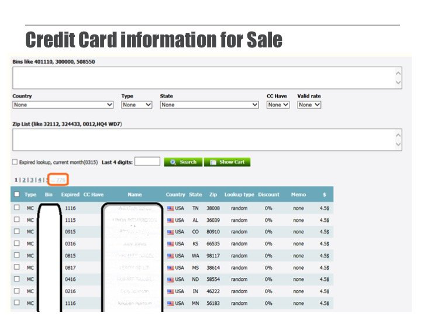Check the row with zip 36039
Viewport: 421px width, 316px height.
[16, 219]
